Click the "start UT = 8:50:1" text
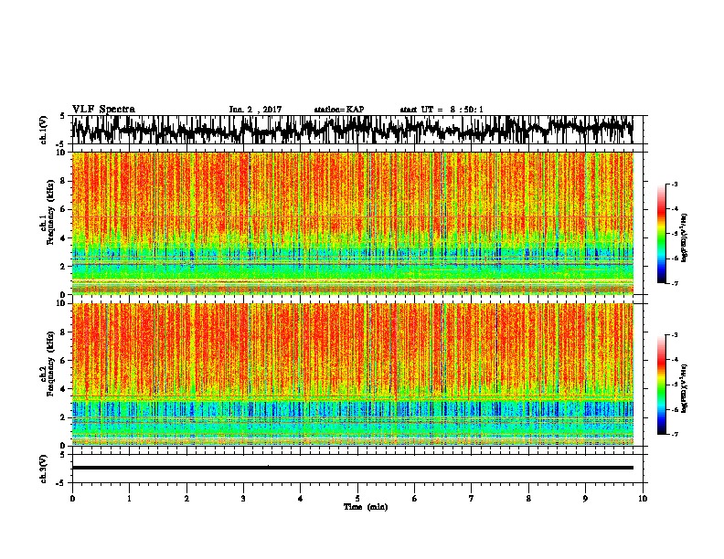724x559 pixels. [442, 110]
